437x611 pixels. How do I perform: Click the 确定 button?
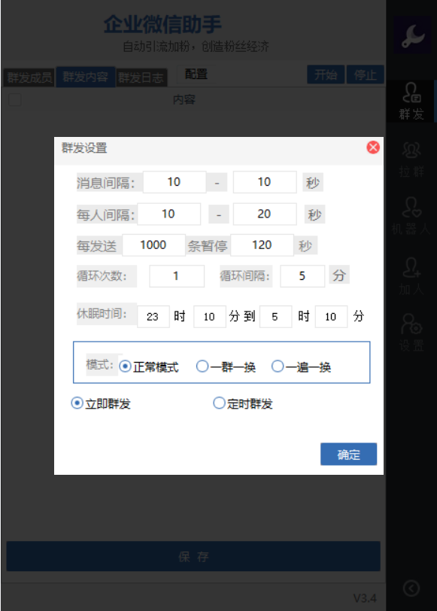[348, 454]
